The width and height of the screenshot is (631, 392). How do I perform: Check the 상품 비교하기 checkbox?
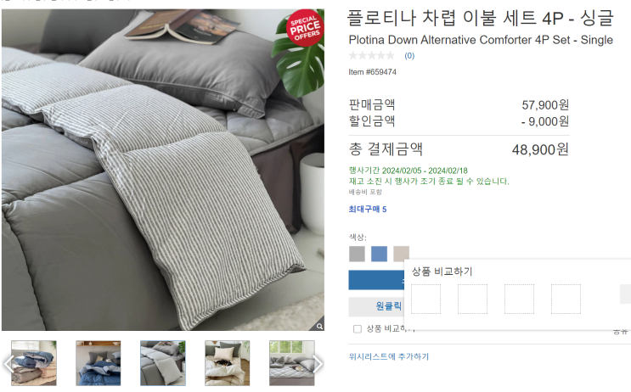tap(358, 329)
